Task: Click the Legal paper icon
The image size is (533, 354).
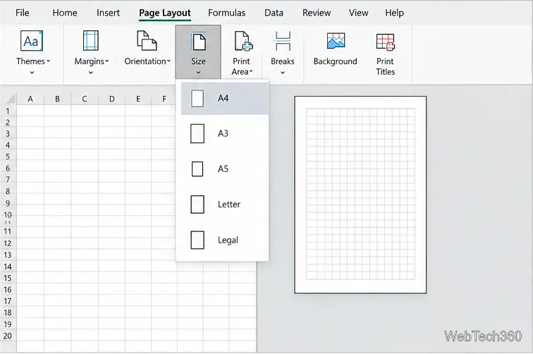Action: 197,240
